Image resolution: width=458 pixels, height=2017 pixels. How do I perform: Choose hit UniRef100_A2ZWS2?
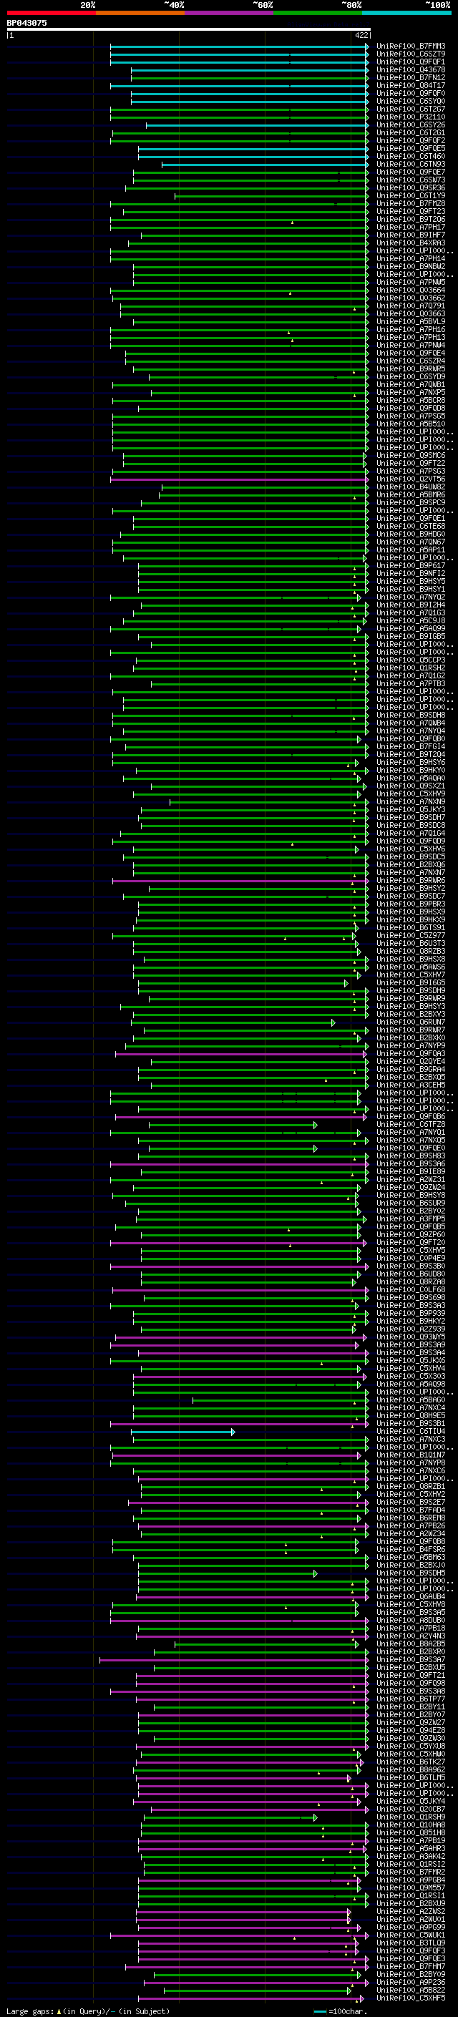pyautogui.click(x=410, y=1911)
